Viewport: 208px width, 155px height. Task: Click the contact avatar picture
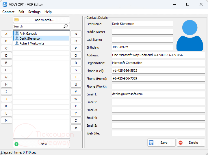190,36
